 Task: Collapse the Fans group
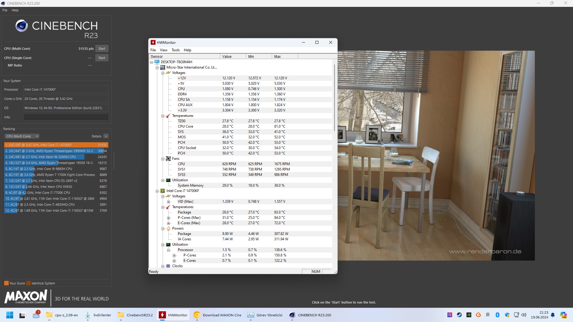(163, 159)
